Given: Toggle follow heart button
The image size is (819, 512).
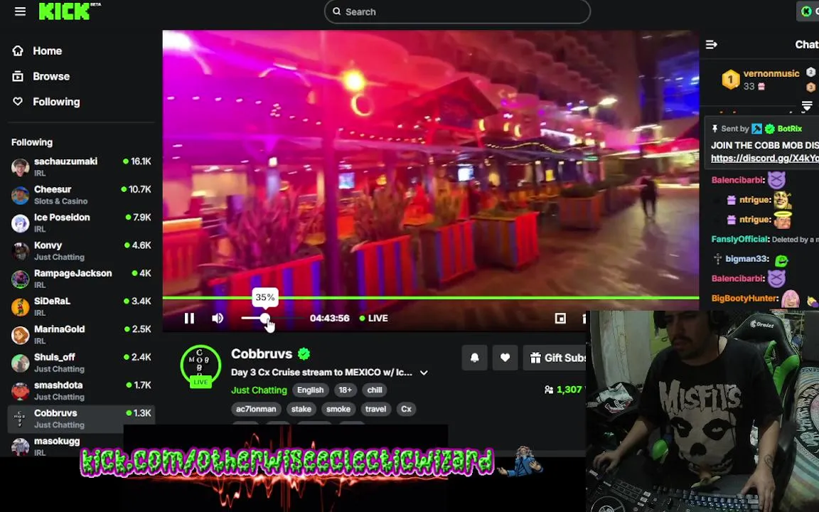Looking at the screenshot, I should point(505,358).
